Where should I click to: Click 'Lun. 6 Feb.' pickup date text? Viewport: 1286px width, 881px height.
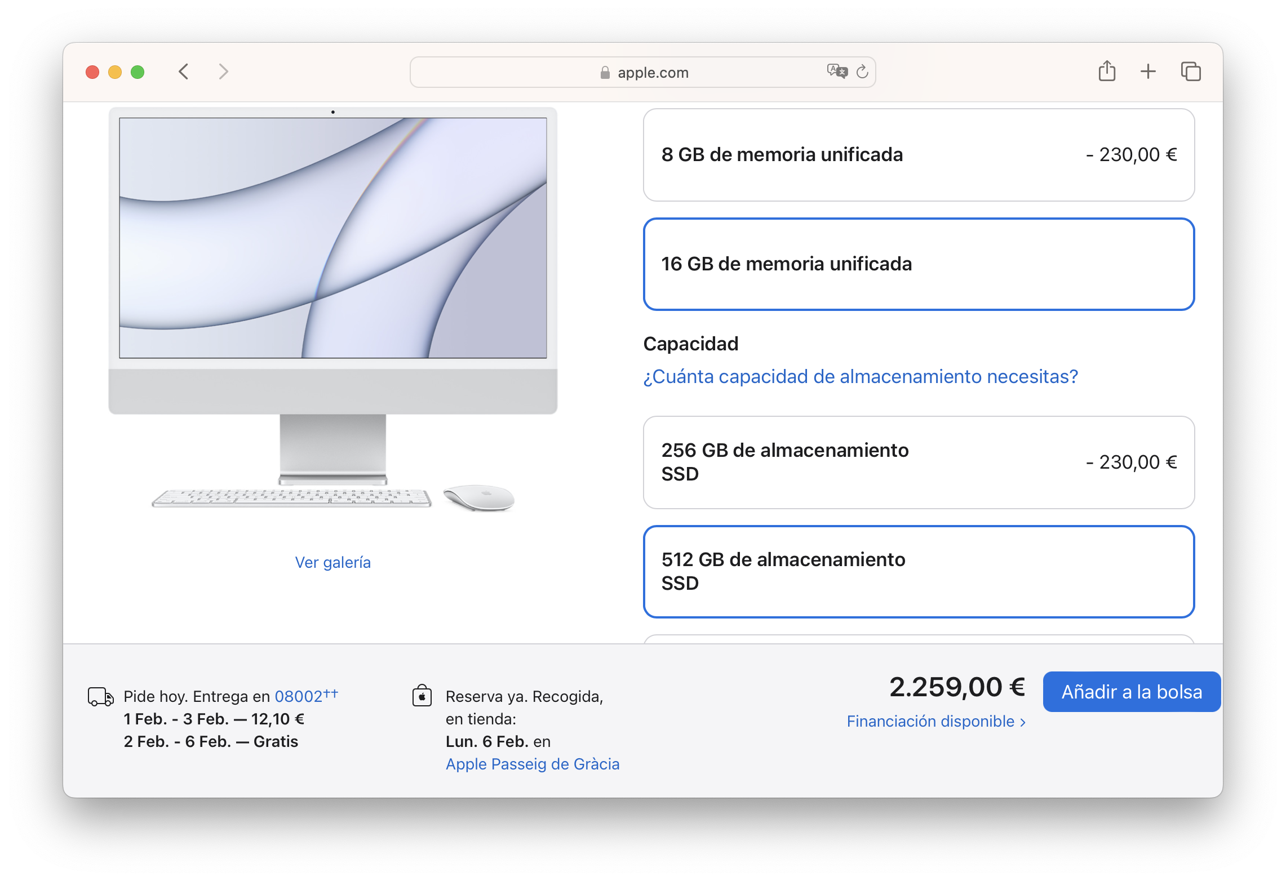(487, 741)
